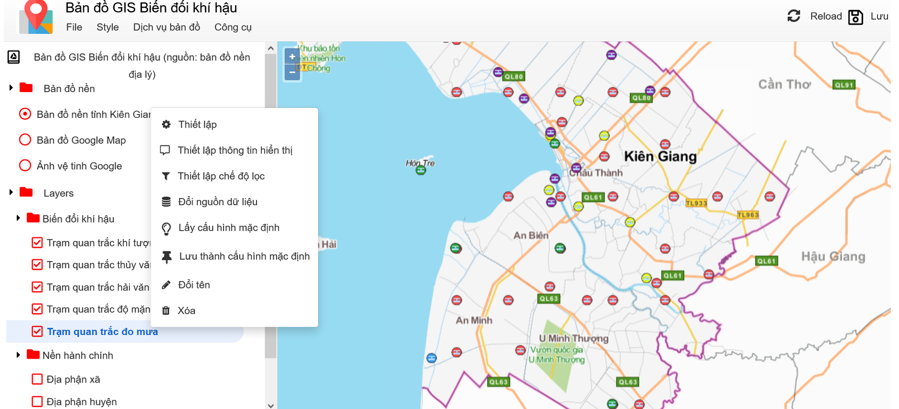
Task: Choose Lưu thành cấu hình mặc định
Action: point(244,257)
